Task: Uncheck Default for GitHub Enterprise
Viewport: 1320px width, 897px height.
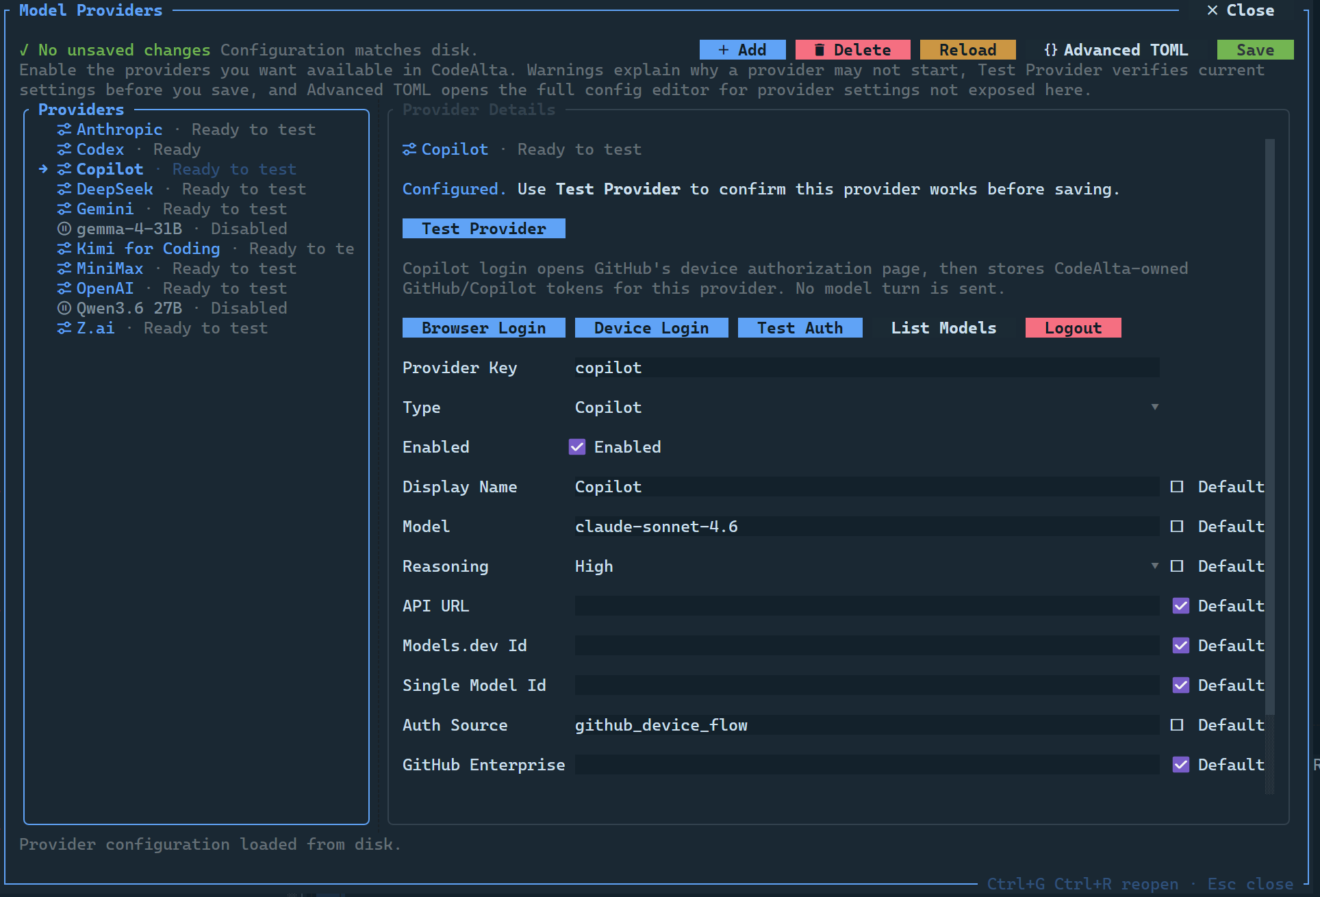Action: (x=1181, y=765)
